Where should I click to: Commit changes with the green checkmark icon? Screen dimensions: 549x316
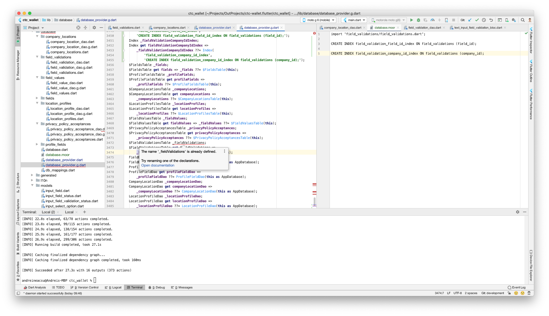pyautogui.click(x=477, y=20)
